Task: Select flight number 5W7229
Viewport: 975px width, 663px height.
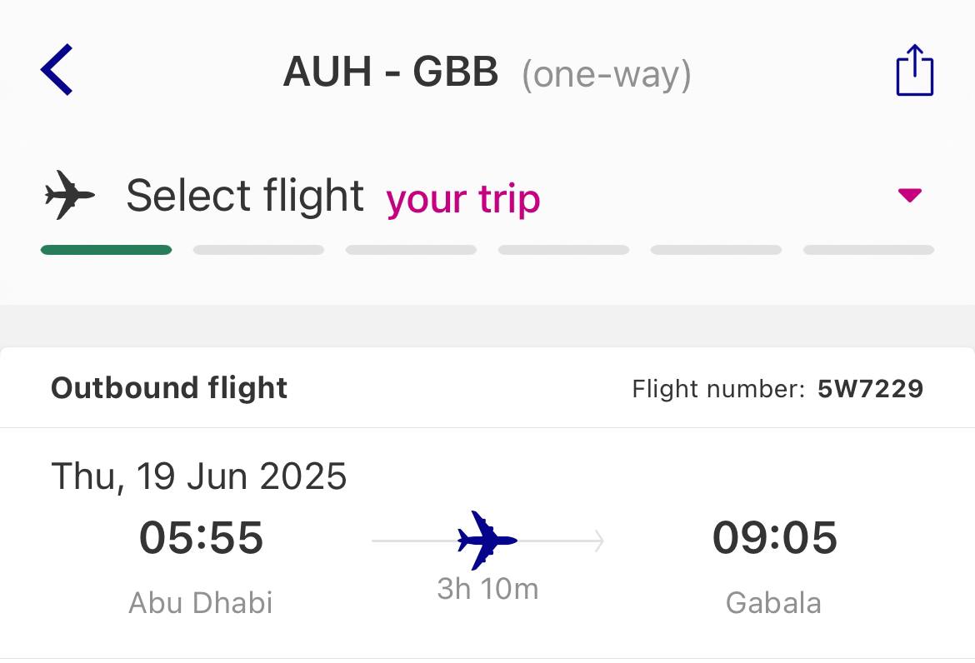Action: click(870, 389)
